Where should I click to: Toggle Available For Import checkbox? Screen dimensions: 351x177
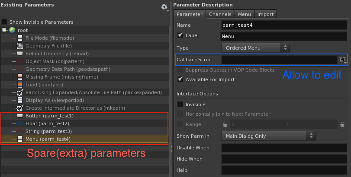(x=180, y=79)
